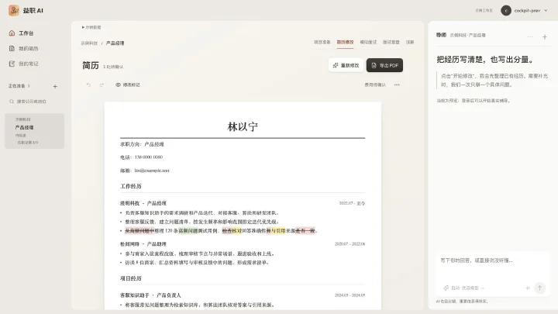Add a new job with plus icon beside 正在准备
This screenshot has height=314, width=558.
tap(55, 86)
